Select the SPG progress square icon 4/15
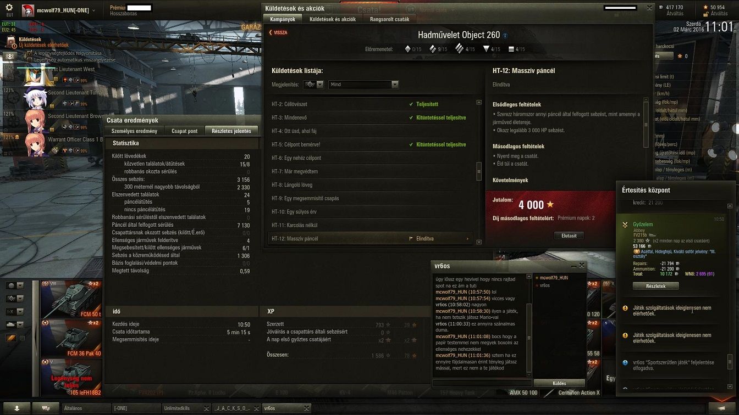The height and width of the screenshot is (415, 739). [x=511, y=49]
